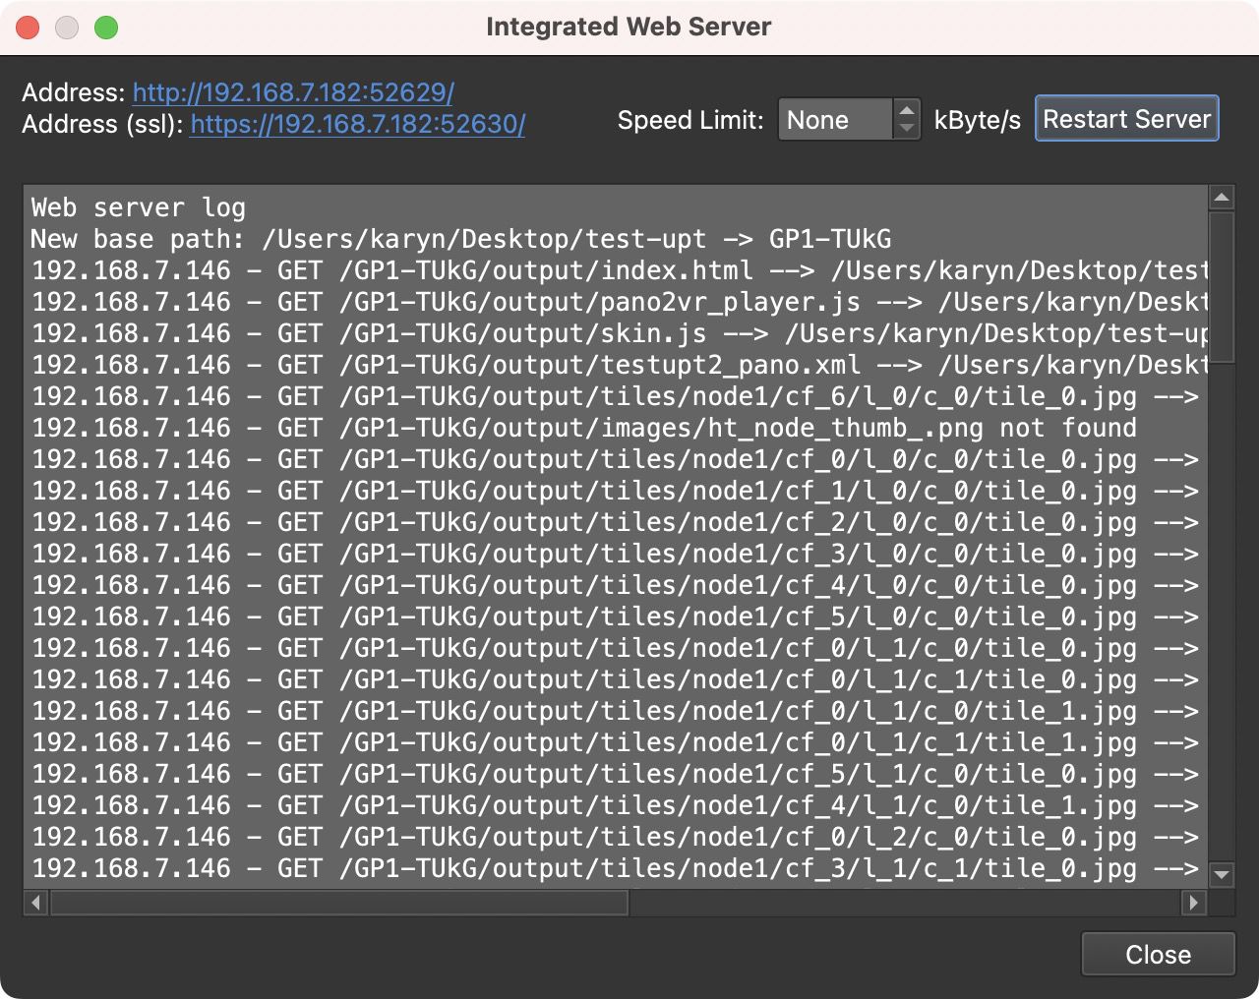The height and width of the screenshot is (999, 1259).
Task: Click the yellow minimize traffic light button
Action: [67, 27]
